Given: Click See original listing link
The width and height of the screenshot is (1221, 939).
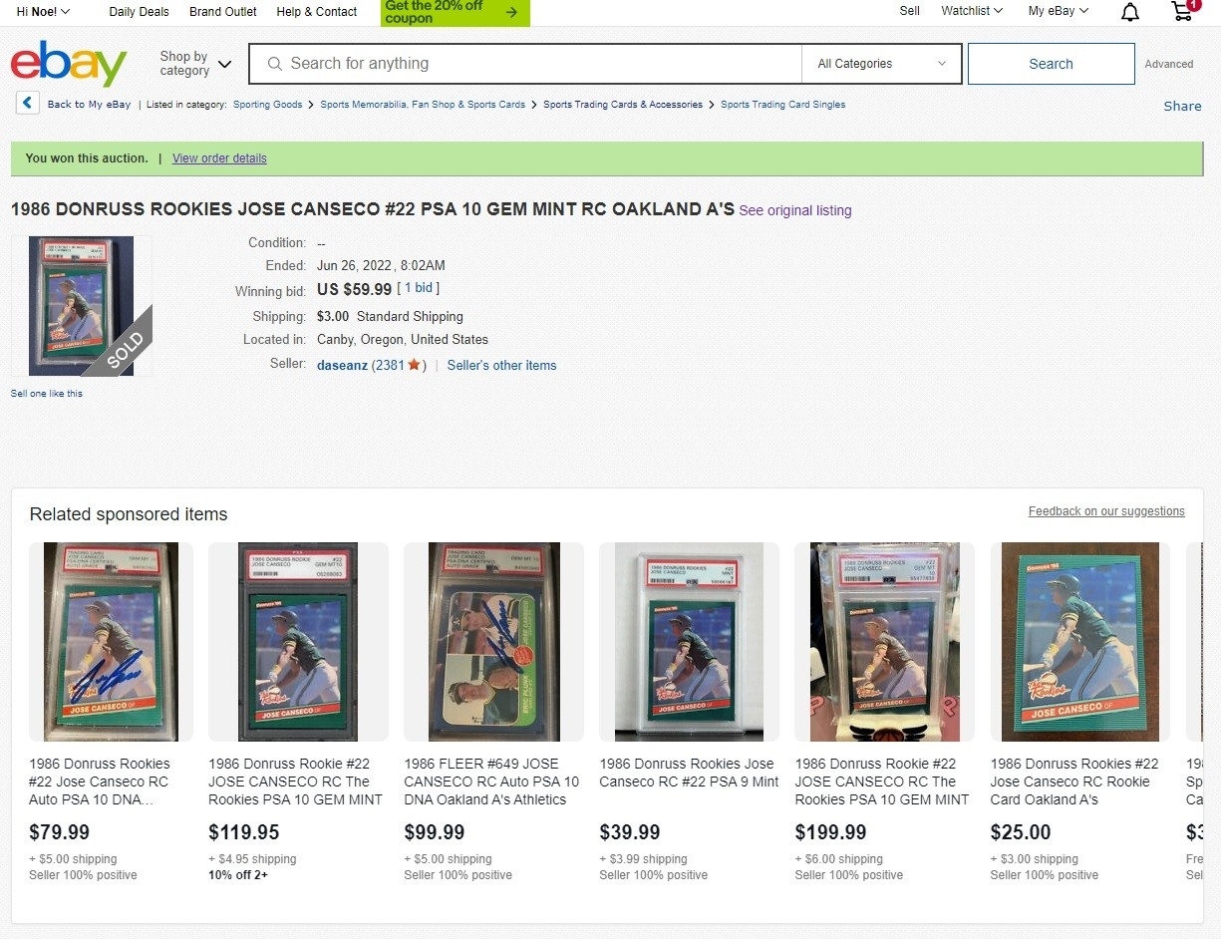Looking at the screenshot, I should point(795,210).
